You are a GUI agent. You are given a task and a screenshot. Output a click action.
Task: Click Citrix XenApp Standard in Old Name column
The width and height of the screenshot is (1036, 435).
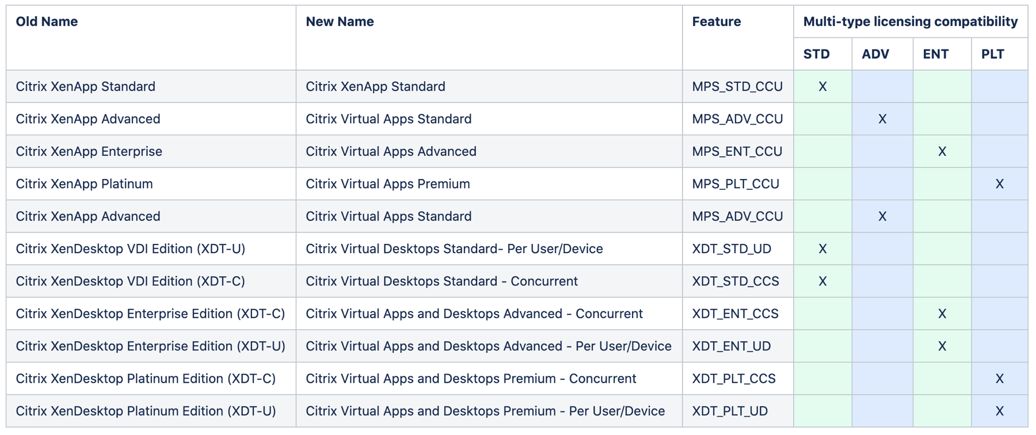(x=151, y=86)
